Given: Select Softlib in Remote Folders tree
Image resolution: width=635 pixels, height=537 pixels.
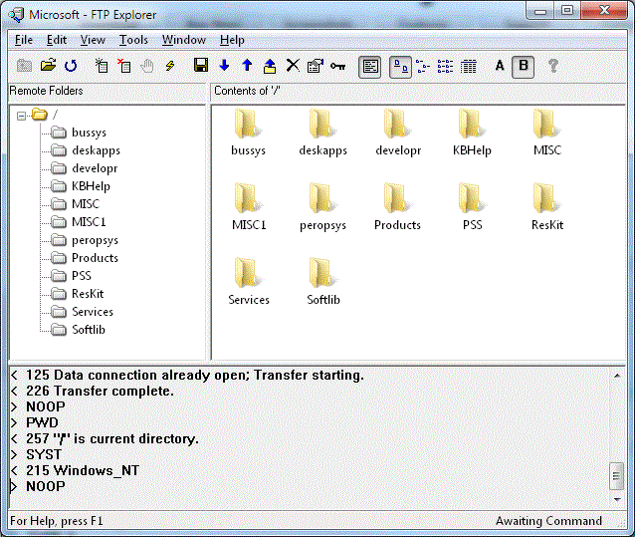Looking at the screenshot, I should [89, 330].
